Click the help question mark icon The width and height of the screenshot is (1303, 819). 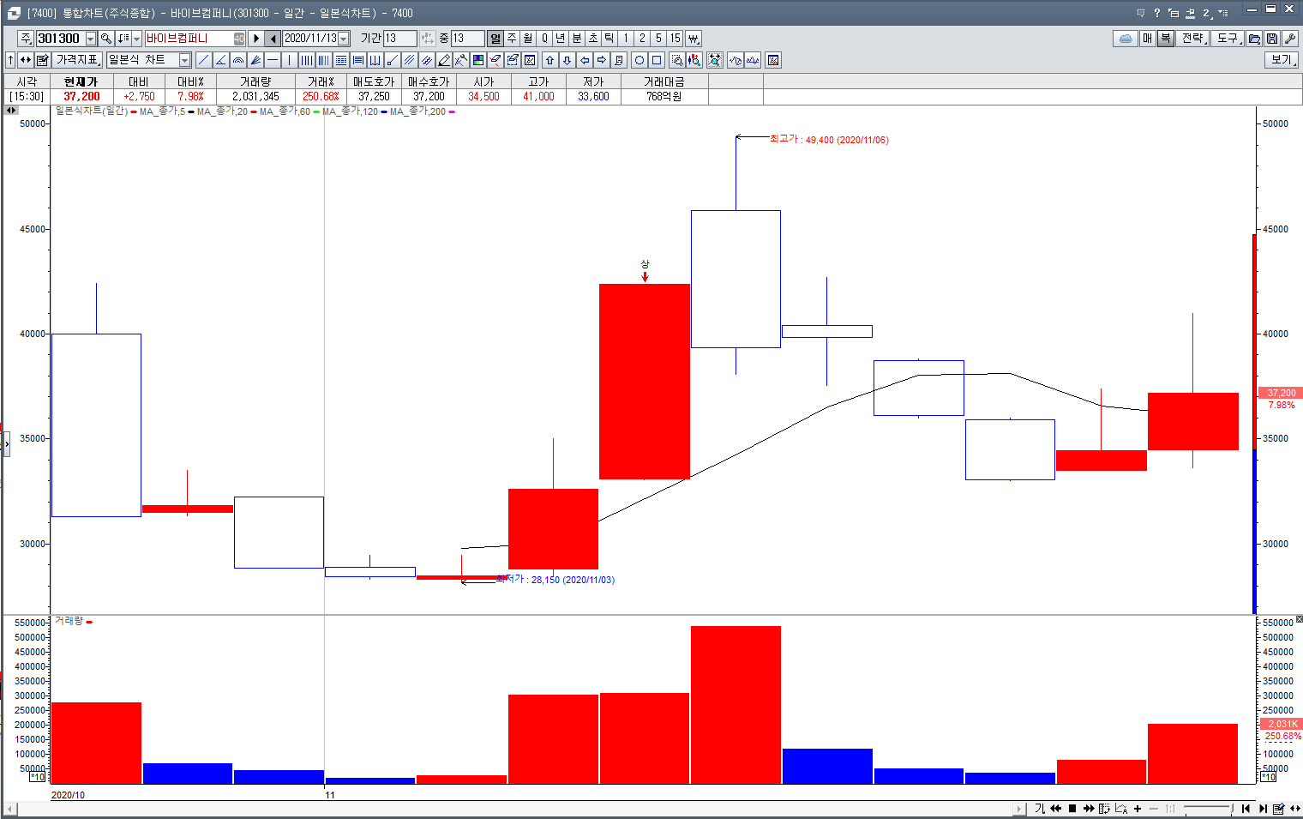(1157, 13)
